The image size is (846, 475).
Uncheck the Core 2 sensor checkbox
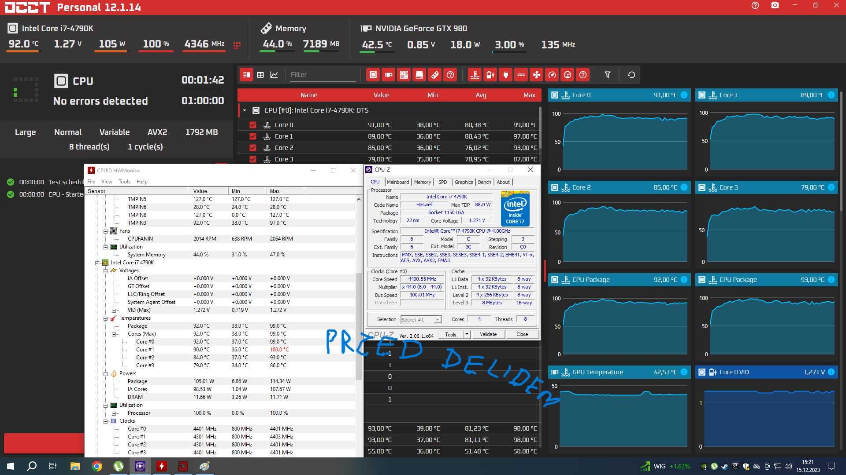pos(253,148)
